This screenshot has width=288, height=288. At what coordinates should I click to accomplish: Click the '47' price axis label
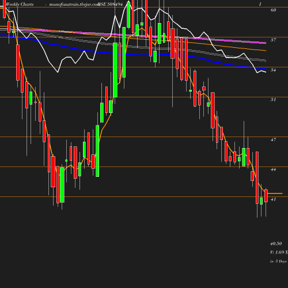(x=273, y=139)
